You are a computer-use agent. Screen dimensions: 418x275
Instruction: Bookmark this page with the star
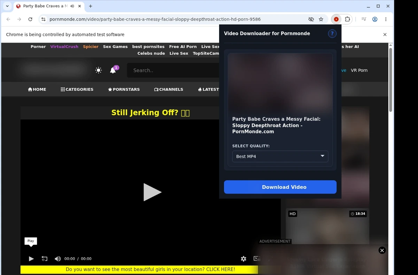click(321, 19)
